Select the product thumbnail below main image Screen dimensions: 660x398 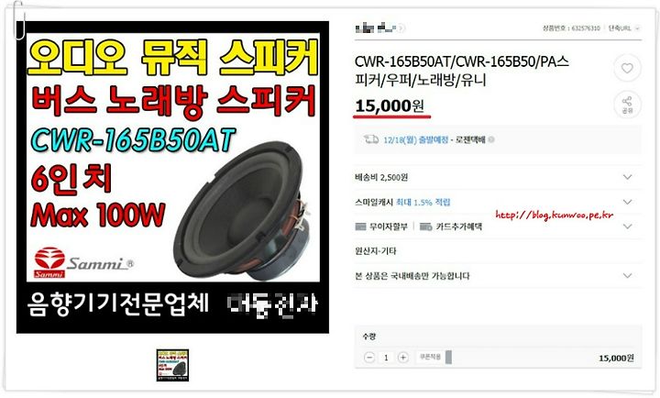point(172,365)
